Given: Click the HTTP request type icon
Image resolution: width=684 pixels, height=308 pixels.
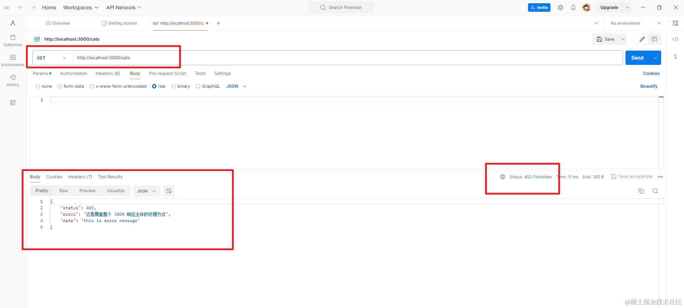Looking at the screenshot, I should click(x=37, y=39).
